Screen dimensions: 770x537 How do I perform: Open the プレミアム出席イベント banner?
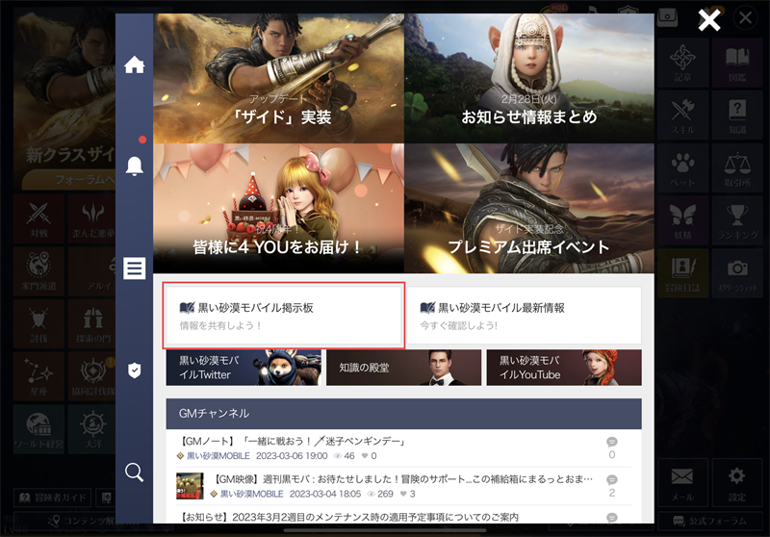(529, 208)
